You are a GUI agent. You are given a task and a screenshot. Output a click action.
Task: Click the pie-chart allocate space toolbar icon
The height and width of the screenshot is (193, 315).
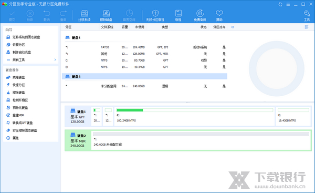129,15
